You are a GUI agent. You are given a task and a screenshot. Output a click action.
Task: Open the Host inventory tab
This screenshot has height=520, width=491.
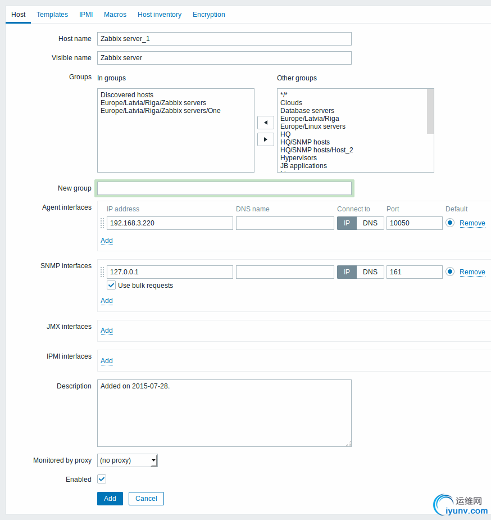coord(160,15)
